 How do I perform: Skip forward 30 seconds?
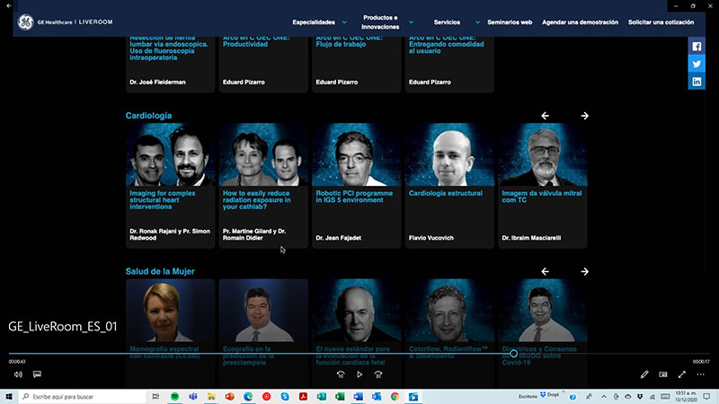[x=378, y=374]
